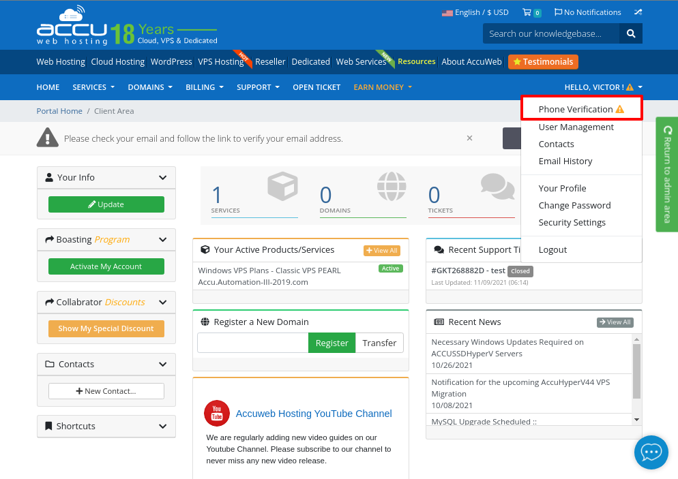Click View All for recent news
Screen dimensions: 678x479
coord(615,322)
